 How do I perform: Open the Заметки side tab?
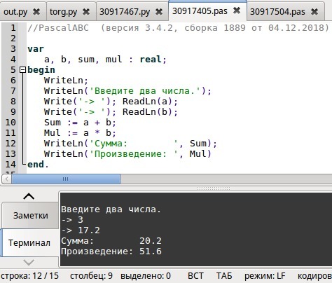30,215
